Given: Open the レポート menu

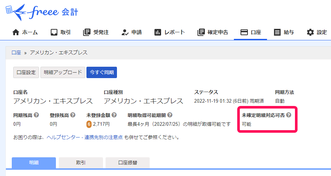Looking at the screenshot, I should pyautogui.click(x=170, y=32).
